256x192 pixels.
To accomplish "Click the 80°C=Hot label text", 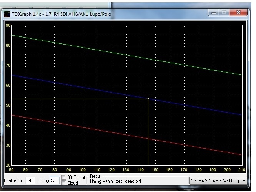I will point(76,177).
